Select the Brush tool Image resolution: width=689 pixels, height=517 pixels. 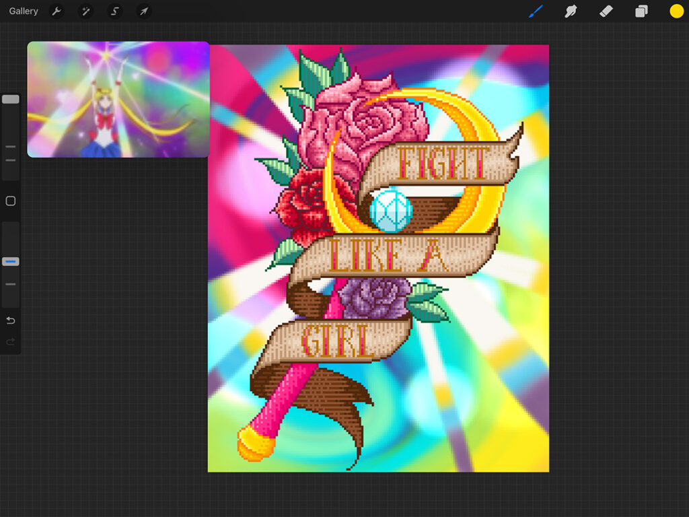click(x=536, y=11)
